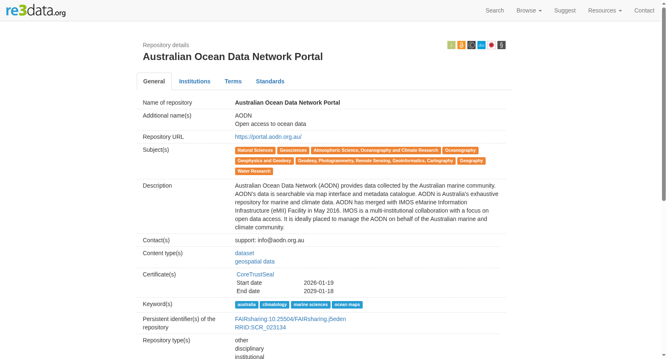Click the 'Repository details' heading text
The height and width of the screenshot is (359, 667).
point(166,45)
